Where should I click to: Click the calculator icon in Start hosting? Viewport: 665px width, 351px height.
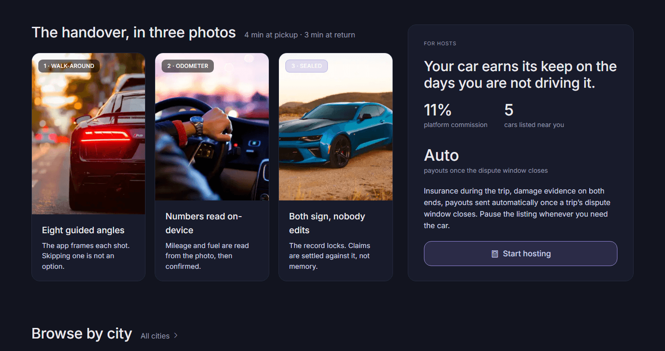coord(495,254)
